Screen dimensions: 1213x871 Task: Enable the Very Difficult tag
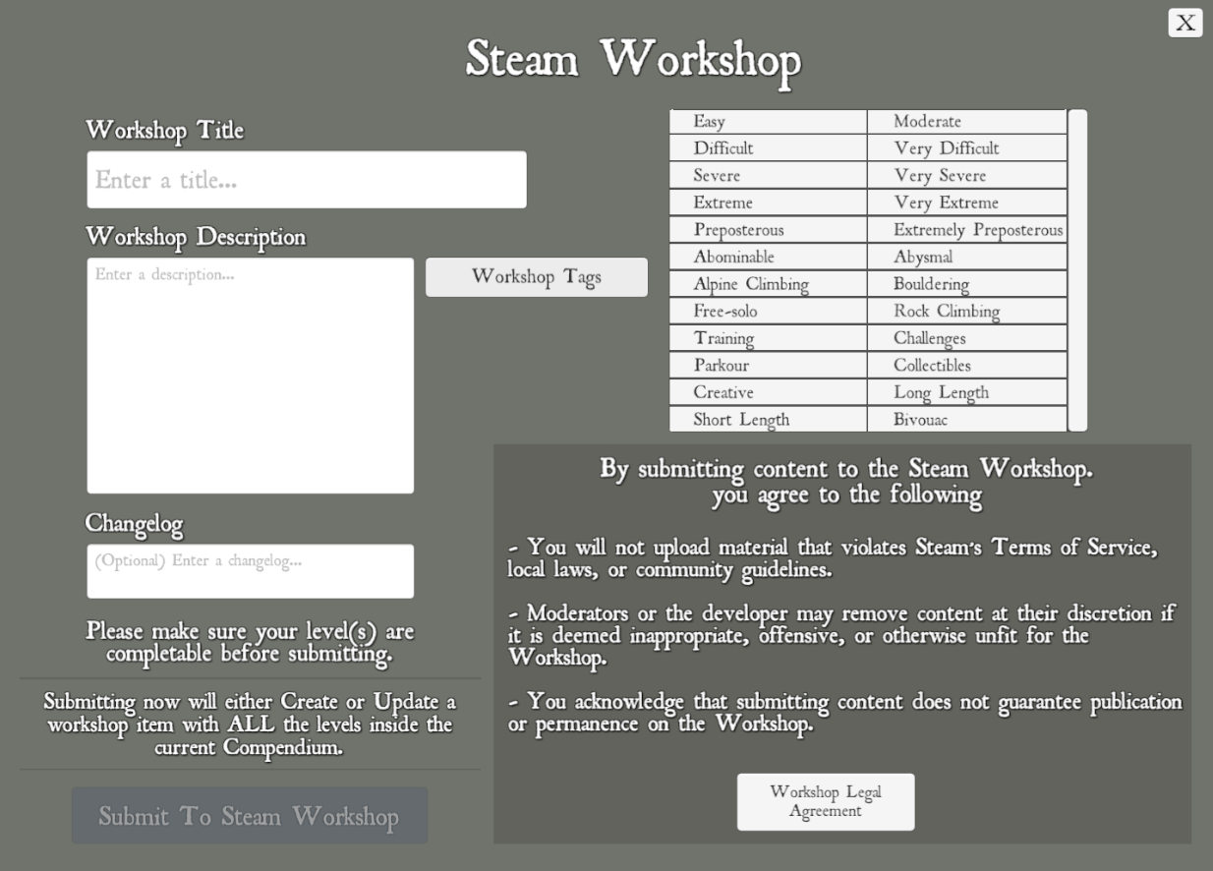(966, 148)
